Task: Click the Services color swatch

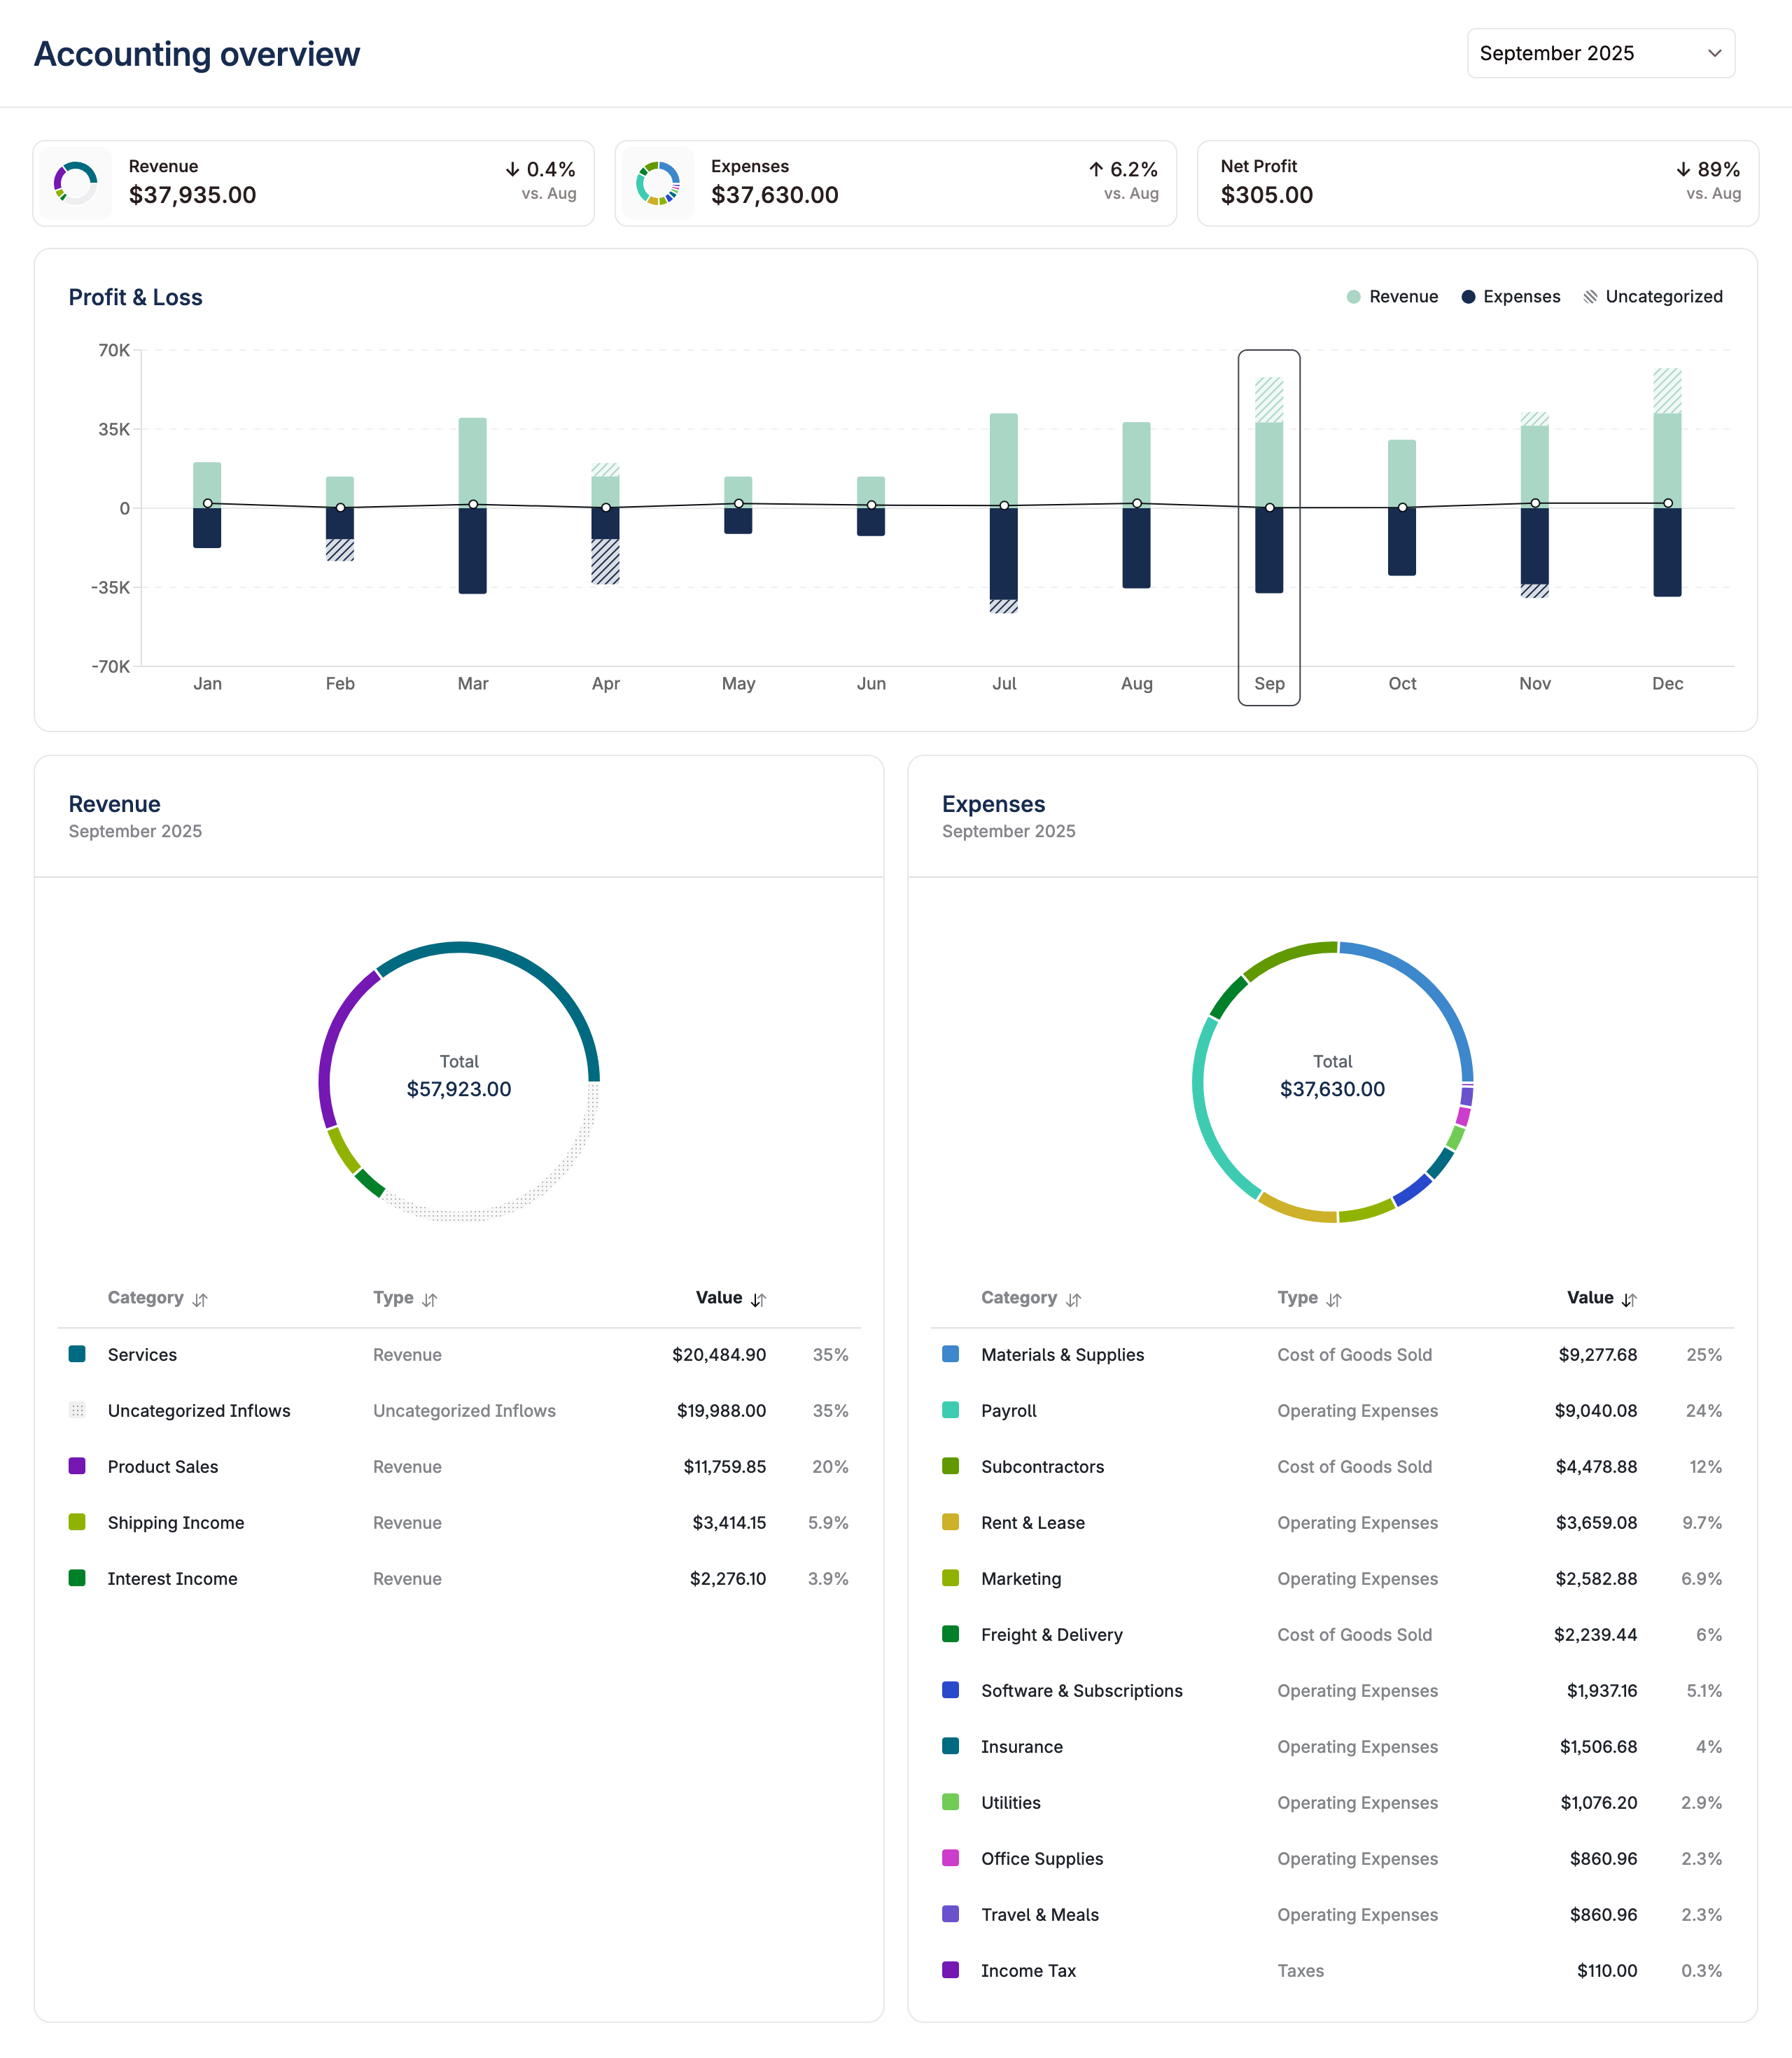Action: [77, 1354]
